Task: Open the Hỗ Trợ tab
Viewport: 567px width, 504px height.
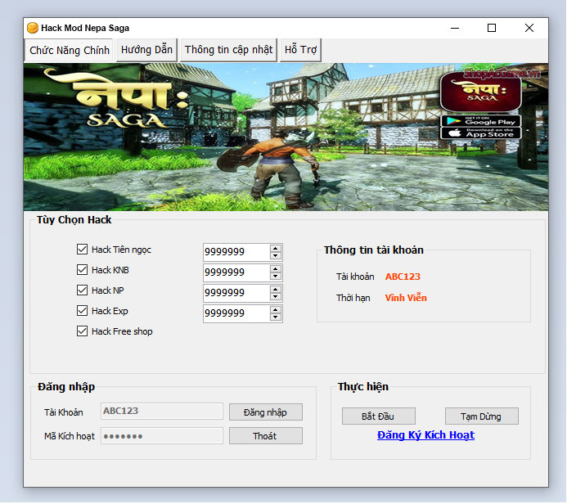Action: coord(300,50)
